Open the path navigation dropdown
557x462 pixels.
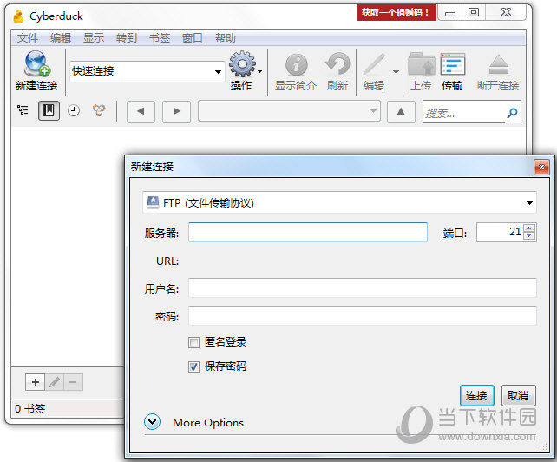373,111
